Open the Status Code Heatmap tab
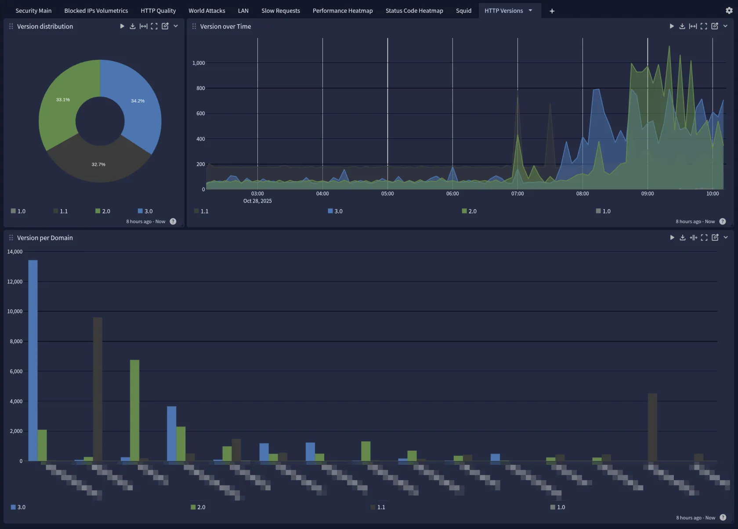The width and height of the screenshot is (738, 529). point(414,11)
